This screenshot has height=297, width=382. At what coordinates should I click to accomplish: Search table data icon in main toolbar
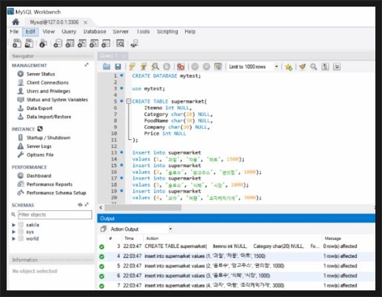pyautogui.click(x=120, y=43)
